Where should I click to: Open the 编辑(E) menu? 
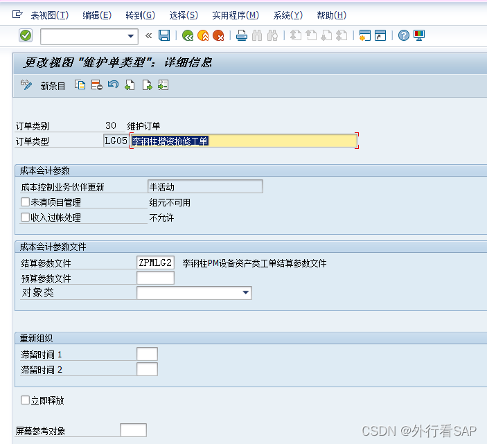pos(97,15)
